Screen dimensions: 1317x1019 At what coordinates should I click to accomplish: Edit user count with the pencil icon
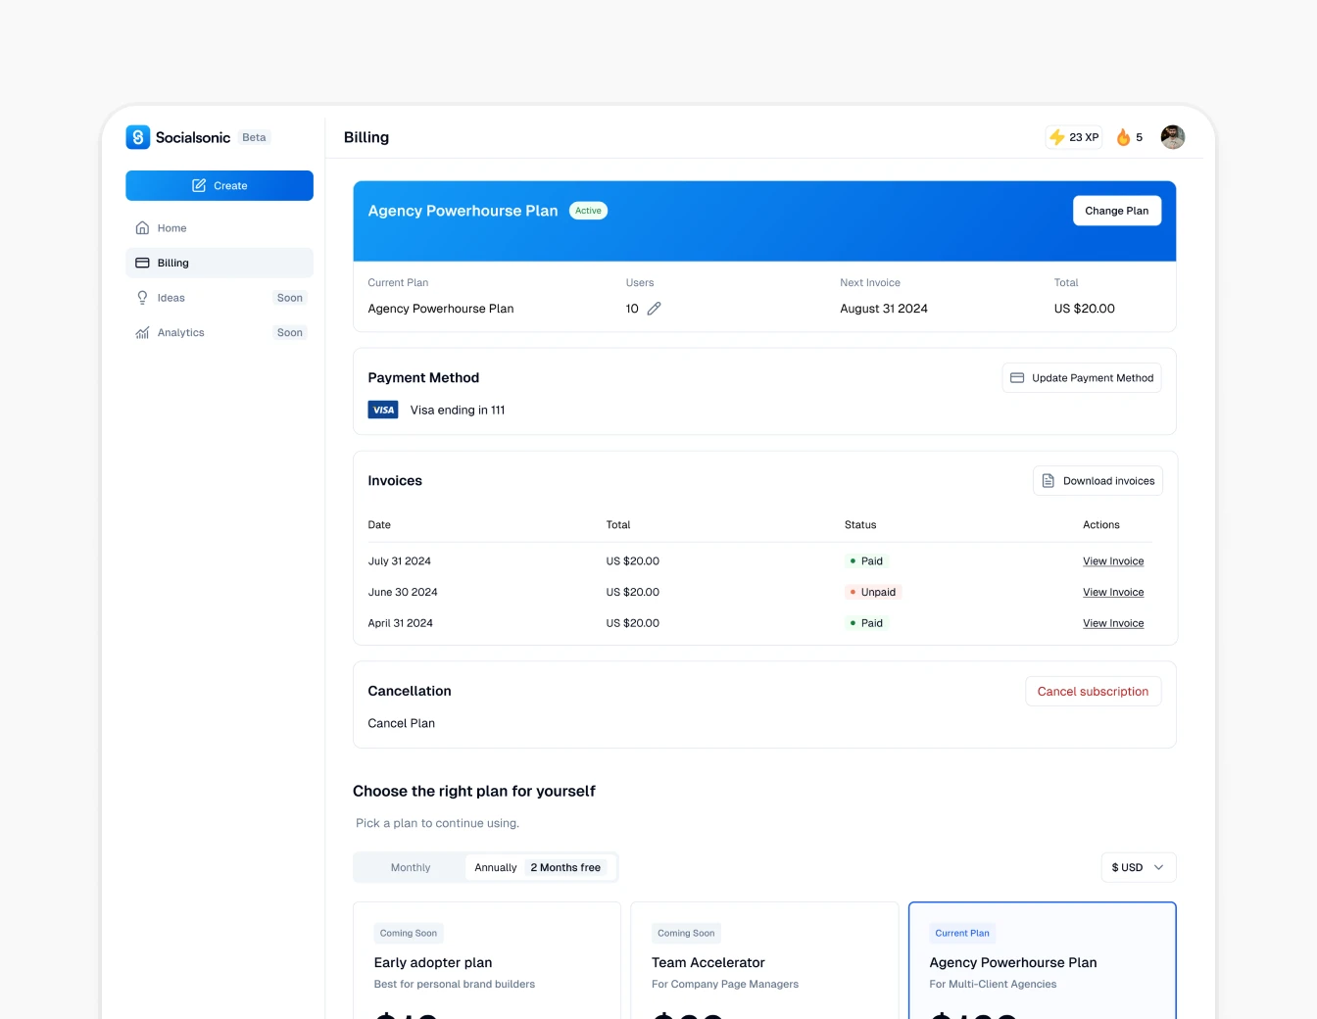point(654,308)
